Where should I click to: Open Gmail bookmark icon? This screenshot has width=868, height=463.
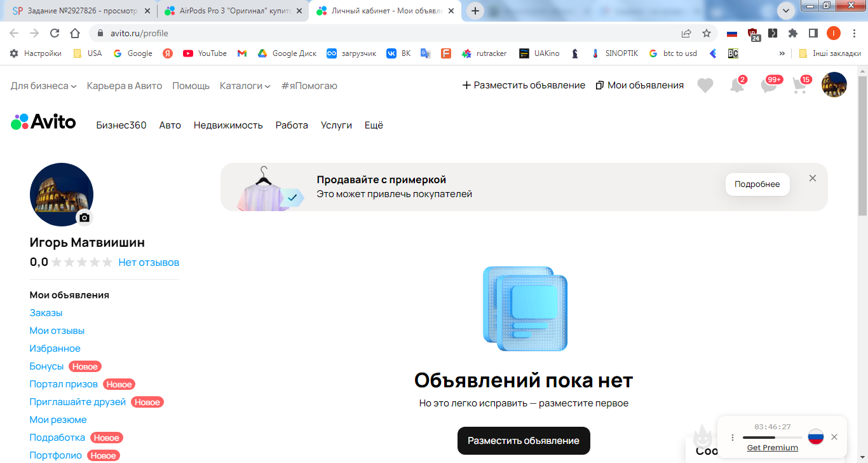click(242, 53)
